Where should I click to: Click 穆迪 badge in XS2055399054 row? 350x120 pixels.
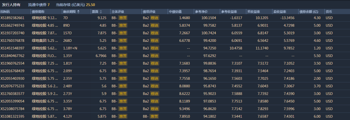click(x=155, y=101)
